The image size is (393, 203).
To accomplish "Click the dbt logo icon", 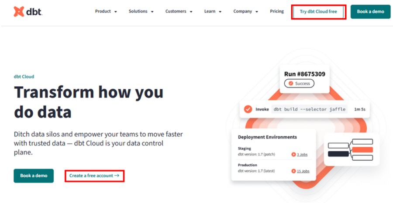I will click(x=19, y=11).
